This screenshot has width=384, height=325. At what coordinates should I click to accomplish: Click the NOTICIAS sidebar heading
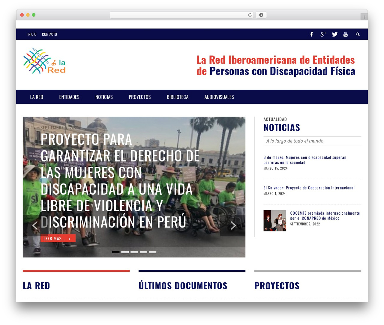(x=282, y=128)
